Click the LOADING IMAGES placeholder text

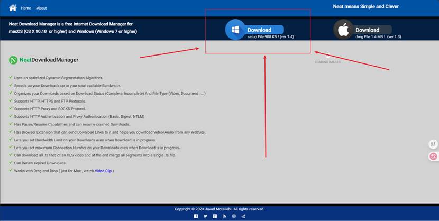point(327,62)
